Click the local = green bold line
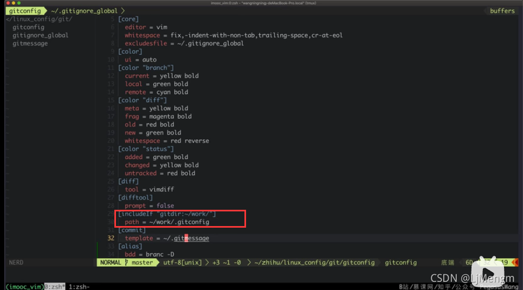Image resolution: width=523 pixels, height=290 pixels. point(157,84)
